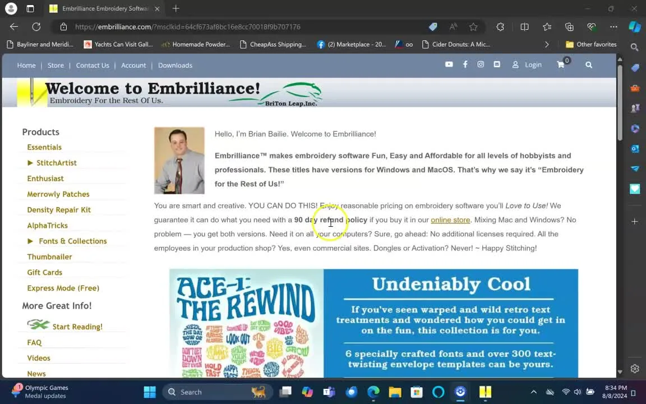646x404 pixels.
Task: Open the AlphaTricks product link
Action: (x=47, y=226)
